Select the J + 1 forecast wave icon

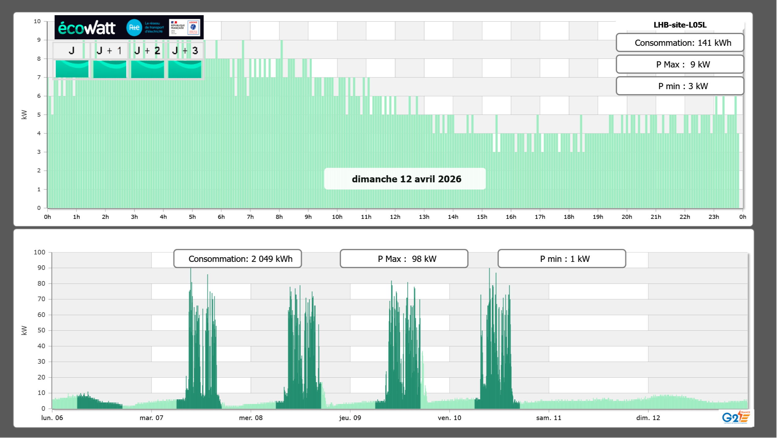click(110, 69)
